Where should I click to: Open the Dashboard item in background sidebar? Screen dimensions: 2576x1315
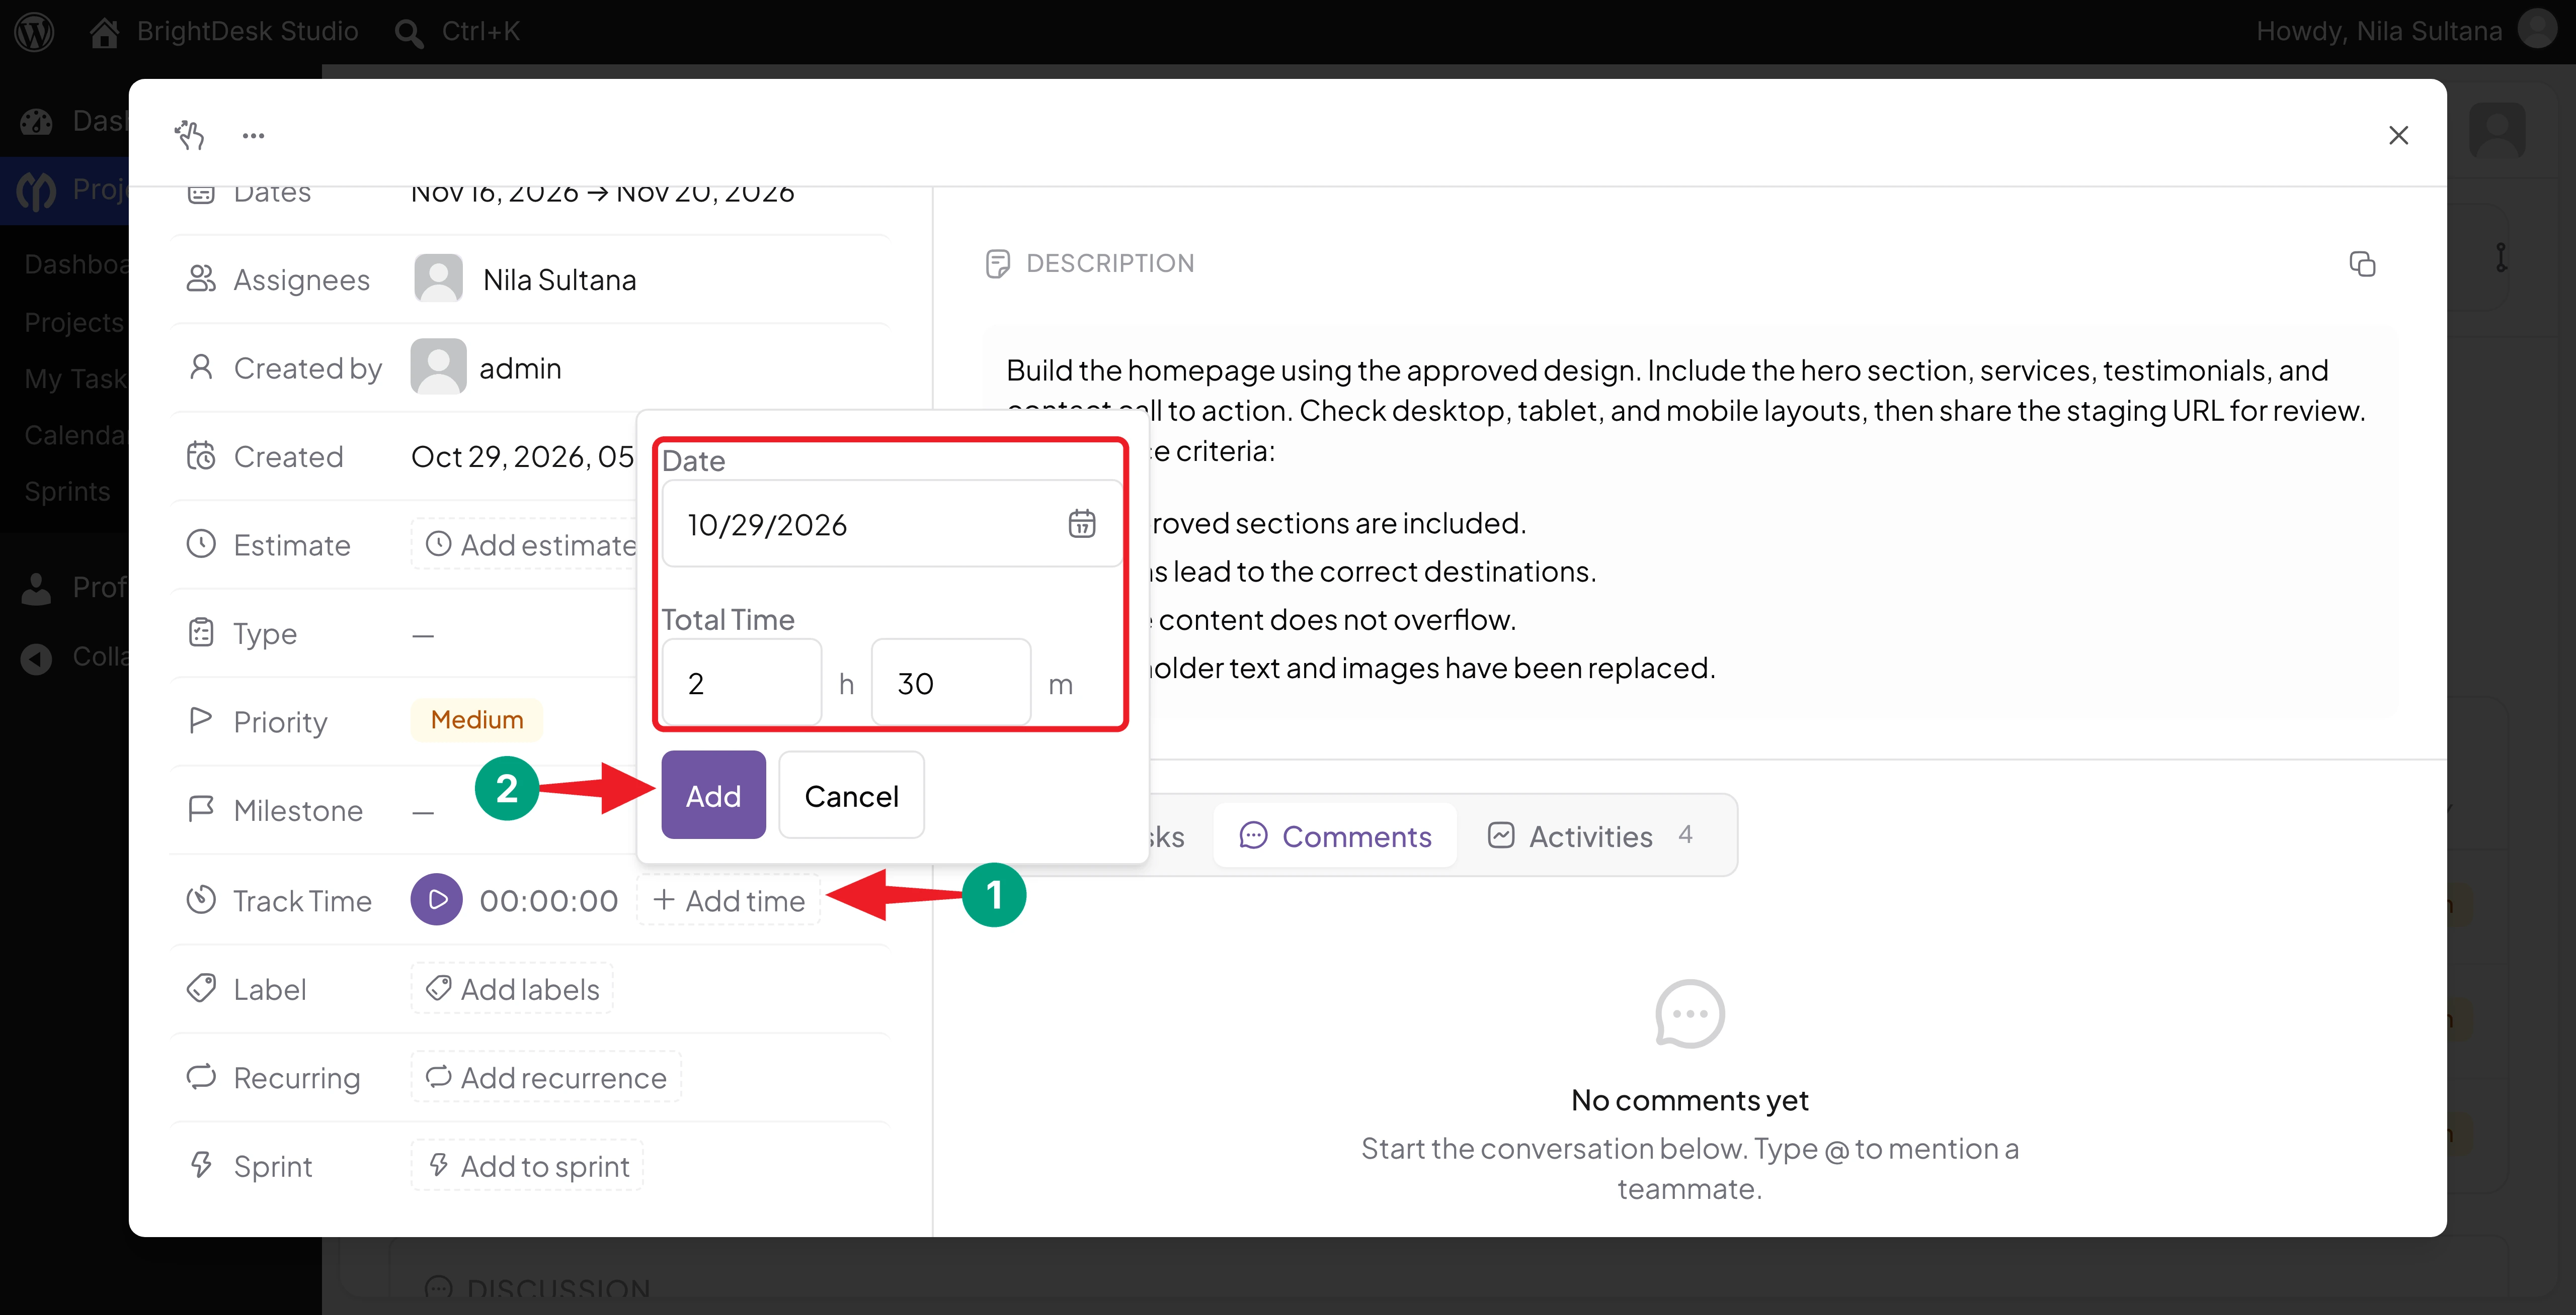(77, 264)
